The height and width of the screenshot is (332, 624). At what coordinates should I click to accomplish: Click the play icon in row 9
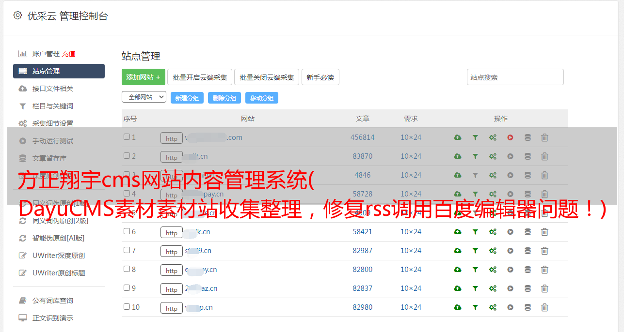pyautogui.click(x=510, y=288)
